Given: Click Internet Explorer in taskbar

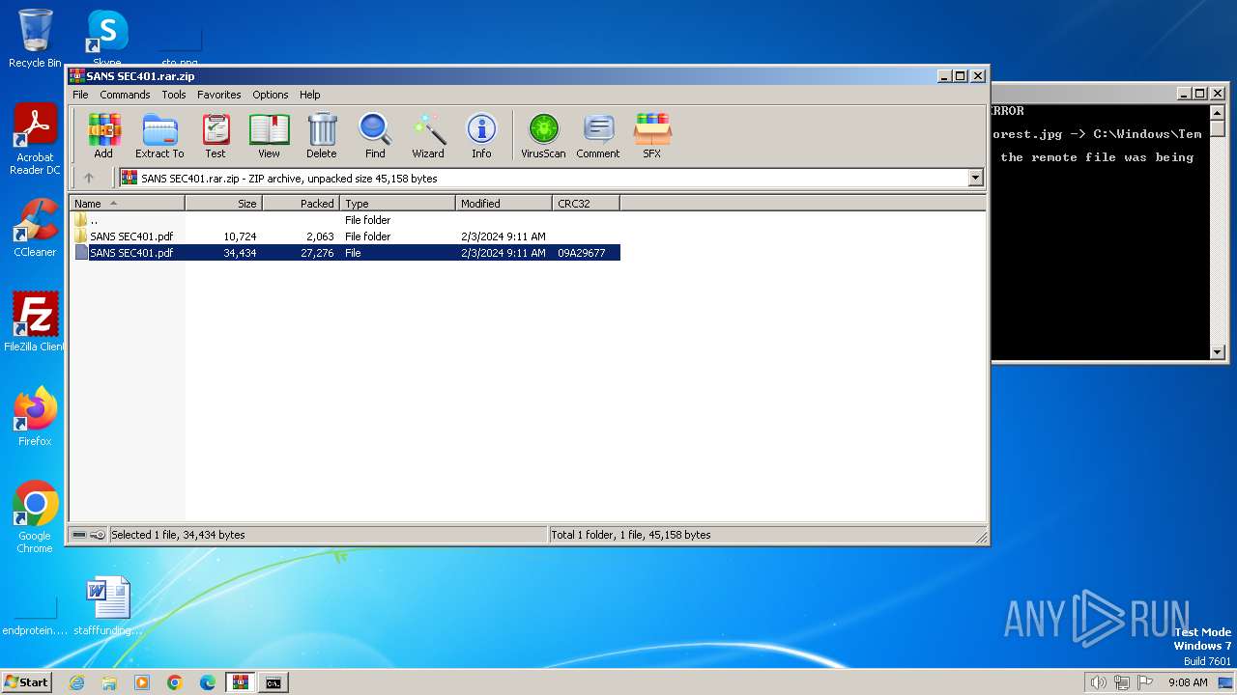Looking at the screenshot, I should (76, 682).
